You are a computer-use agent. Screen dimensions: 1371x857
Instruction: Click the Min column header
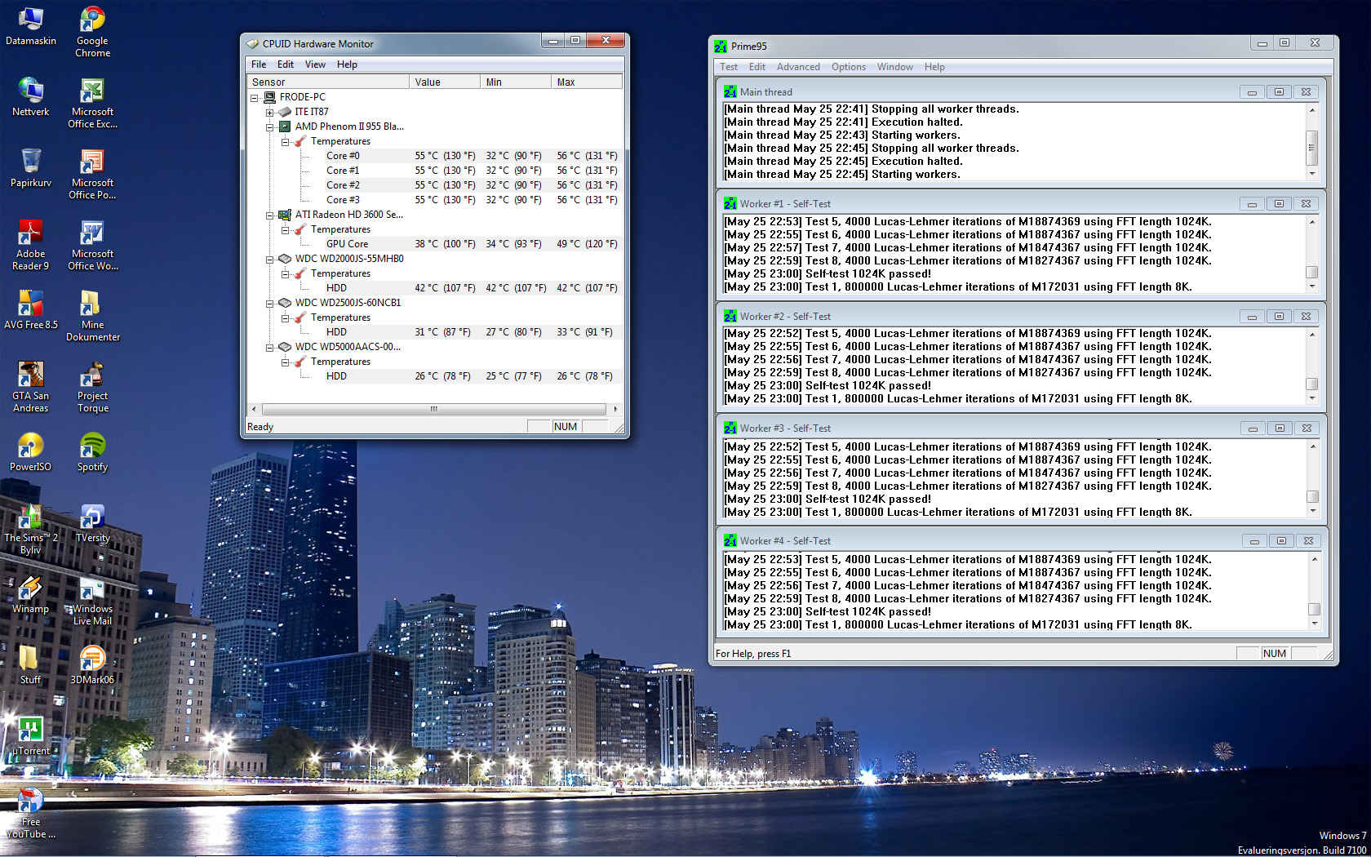[x=516, y=82]
